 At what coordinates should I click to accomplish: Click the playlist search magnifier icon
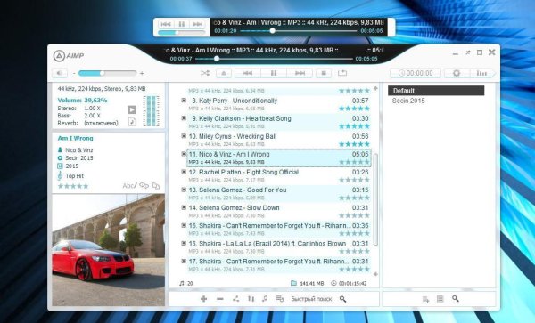pyautogui.click(x=343, y=299)
